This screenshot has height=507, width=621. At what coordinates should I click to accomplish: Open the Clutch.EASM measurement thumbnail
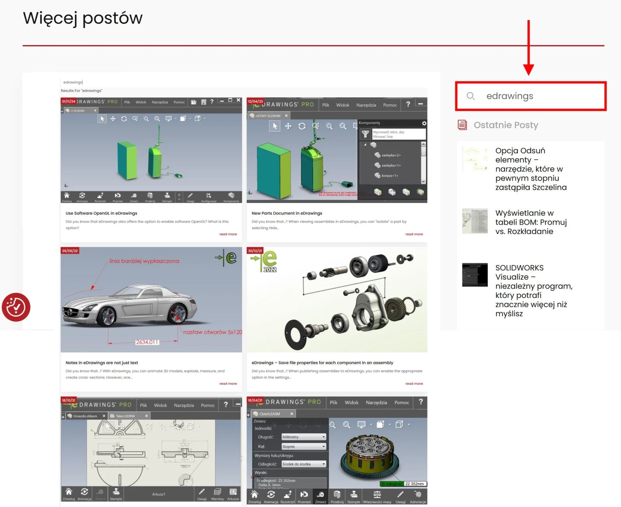tap(337, 450)
